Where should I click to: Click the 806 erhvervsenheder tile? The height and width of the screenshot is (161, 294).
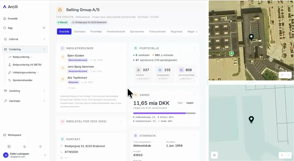(187, 74)
